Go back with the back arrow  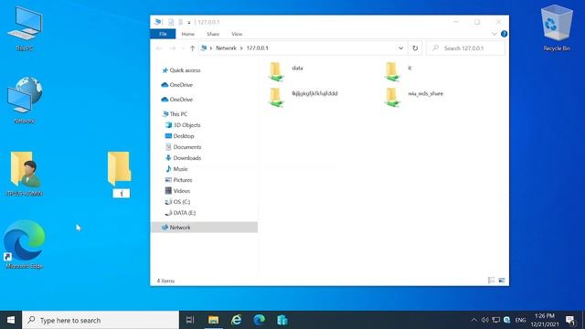point(159,48)
